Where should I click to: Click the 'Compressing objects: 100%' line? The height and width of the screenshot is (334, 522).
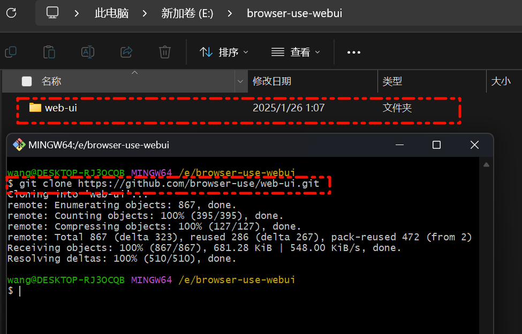[154, 226]
